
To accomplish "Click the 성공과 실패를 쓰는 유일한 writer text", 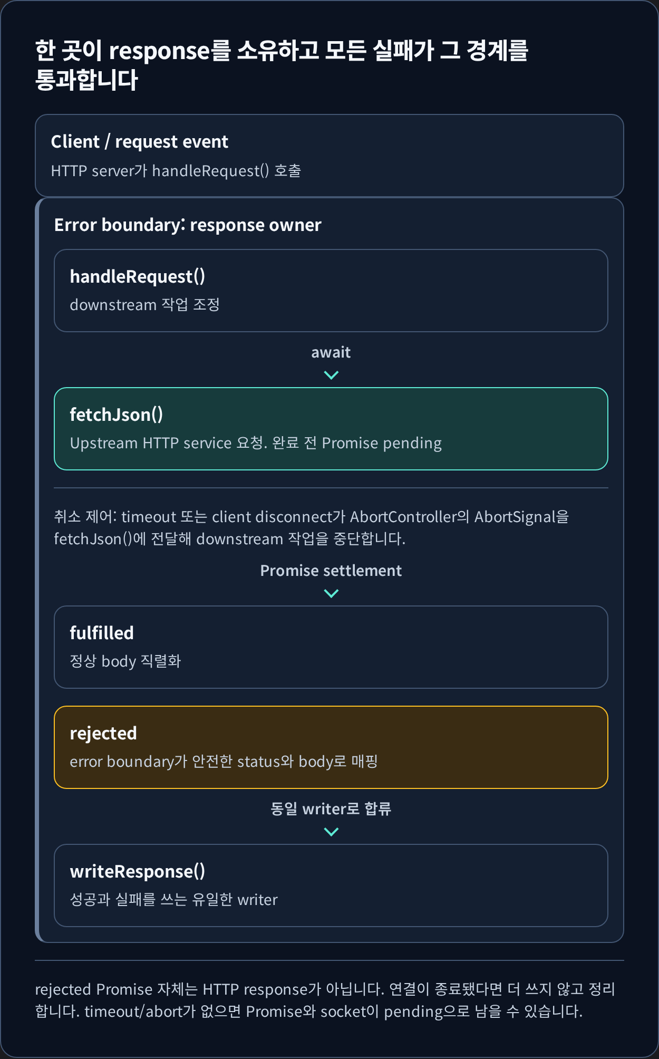I will pyautogui.click(x=173, y=899).
